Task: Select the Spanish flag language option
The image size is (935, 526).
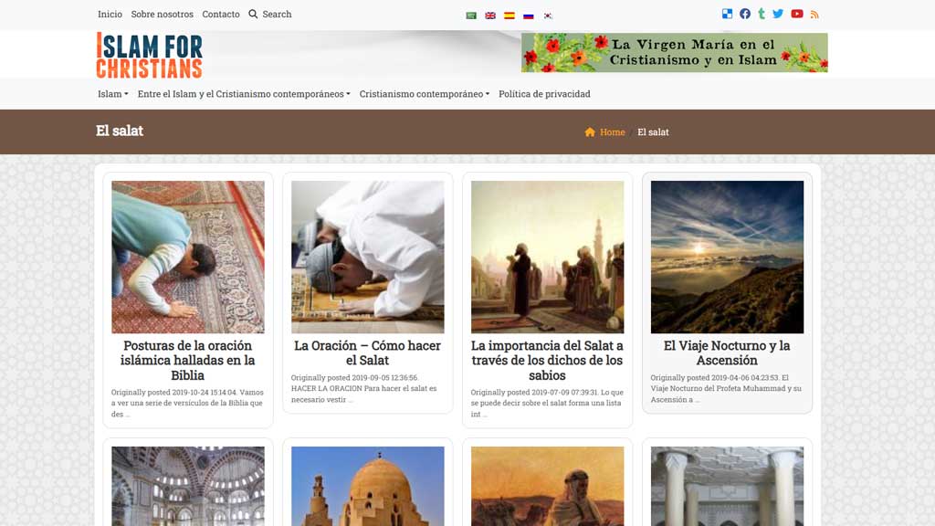Action: coord(509,15)
